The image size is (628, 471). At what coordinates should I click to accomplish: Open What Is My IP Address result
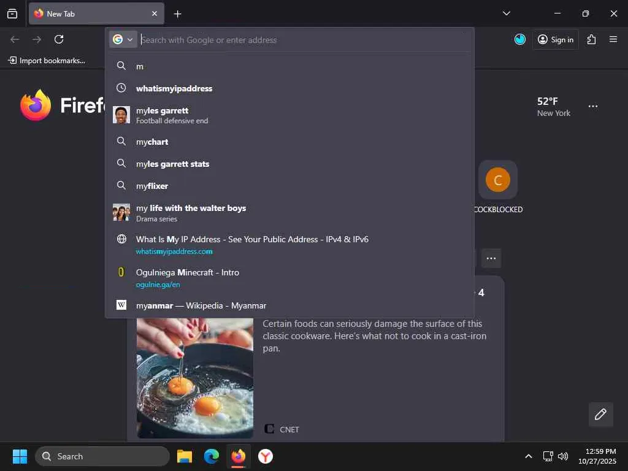[289, 245]
